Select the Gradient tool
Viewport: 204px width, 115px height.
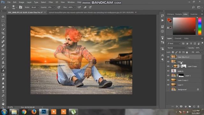(x=3, y=75)
